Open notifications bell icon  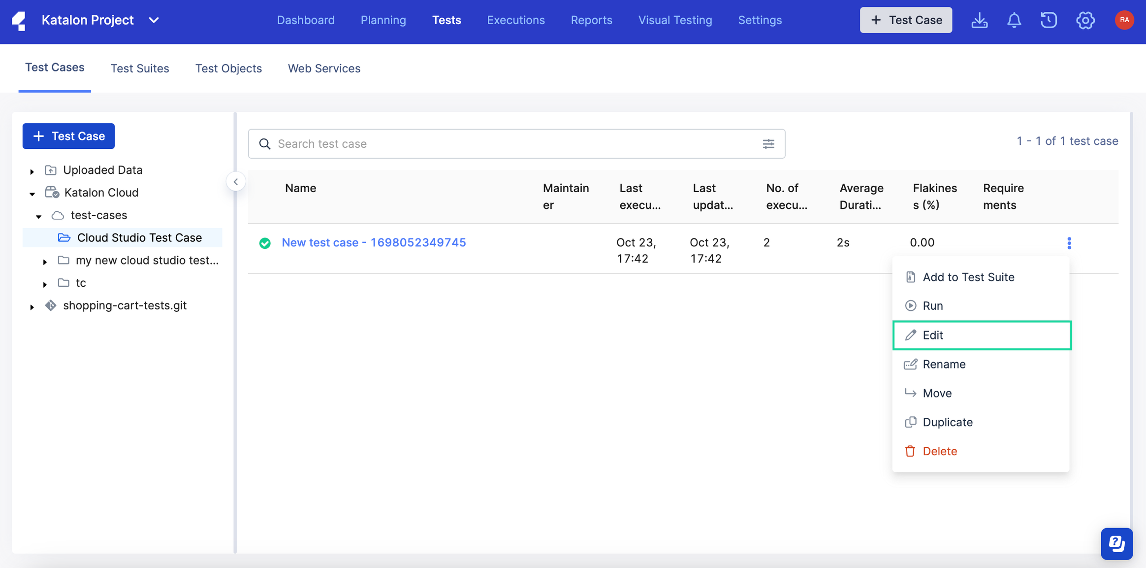pos(1014,20)
